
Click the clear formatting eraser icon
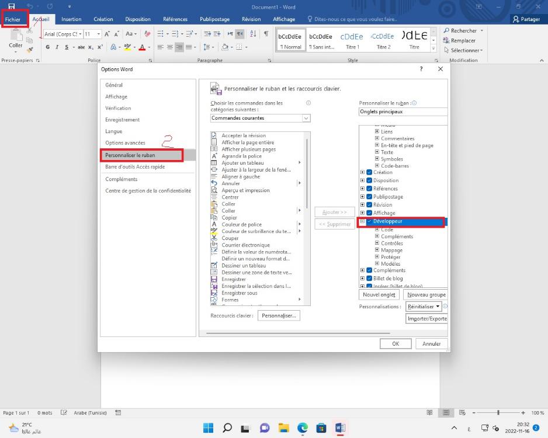pos(147,34)
